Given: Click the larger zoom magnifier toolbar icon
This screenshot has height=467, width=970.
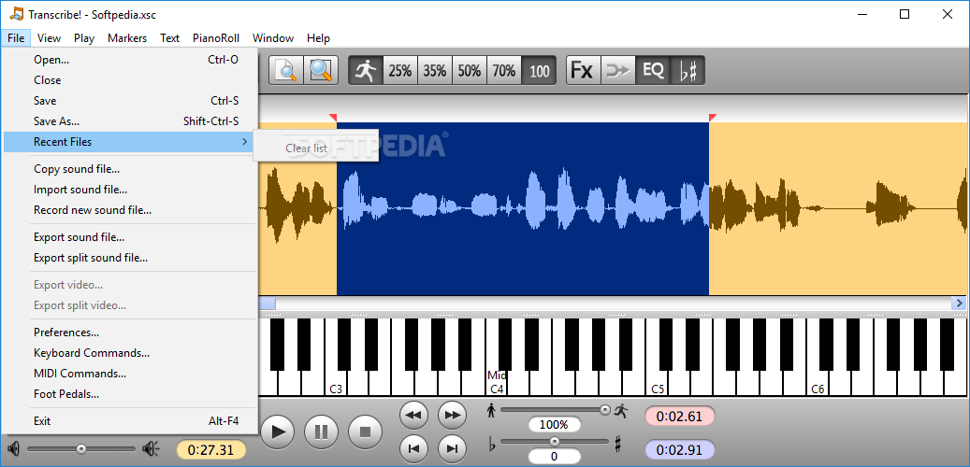Looking at the screenshot, I should [x=321, y=70].
